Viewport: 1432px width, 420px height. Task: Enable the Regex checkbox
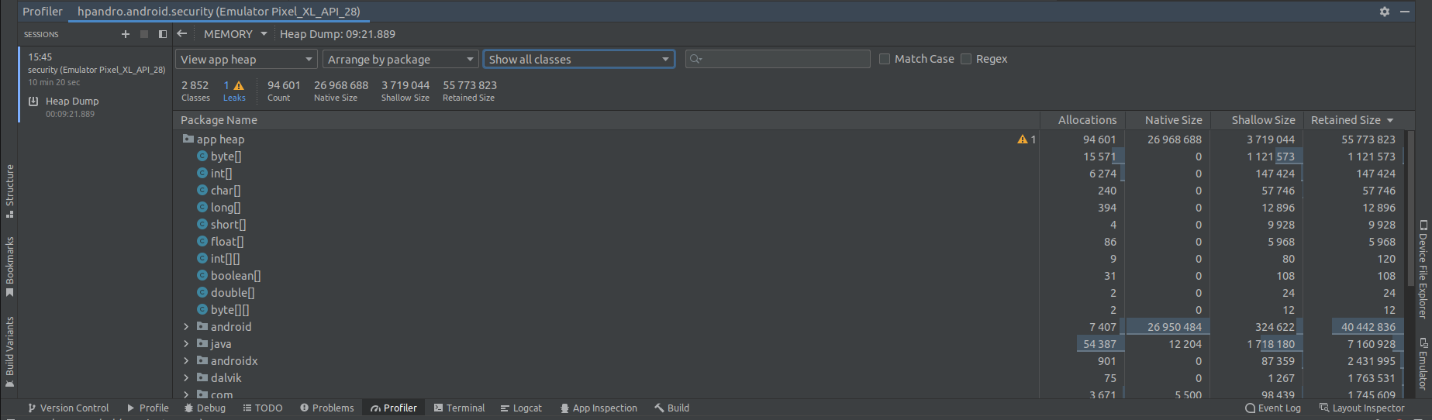[966, 59]
